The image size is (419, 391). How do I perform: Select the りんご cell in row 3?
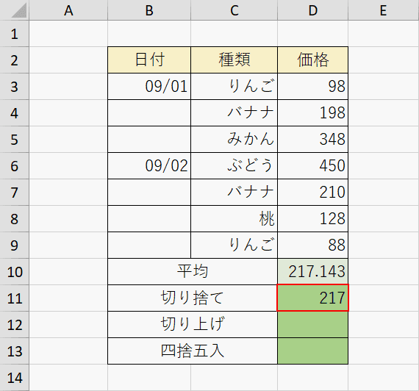click(234, 87)
